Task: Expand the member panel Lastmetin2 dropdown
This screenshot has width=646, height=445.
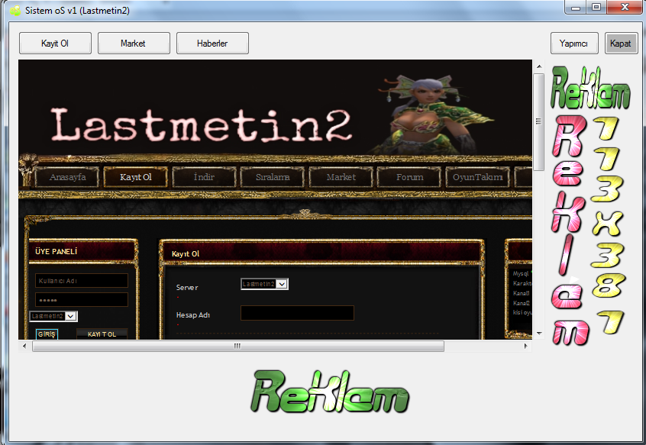Action: point(53,316)
